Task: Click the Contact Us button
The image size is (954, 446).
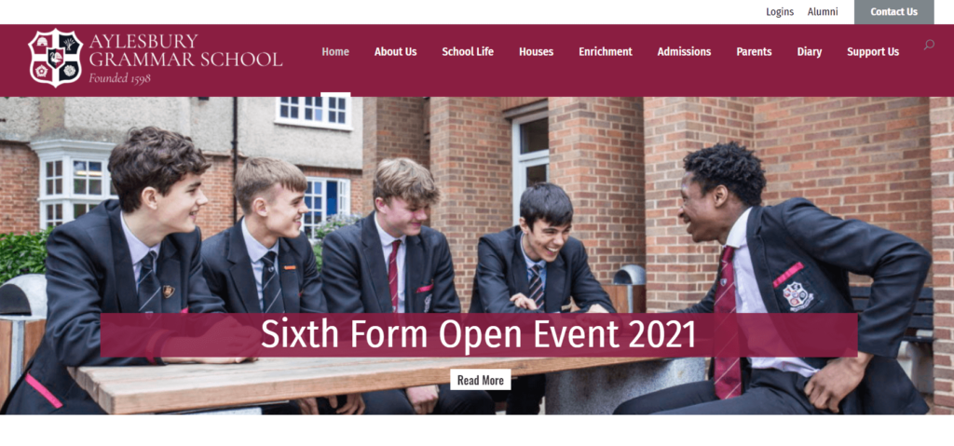Action: click(893, 12)
